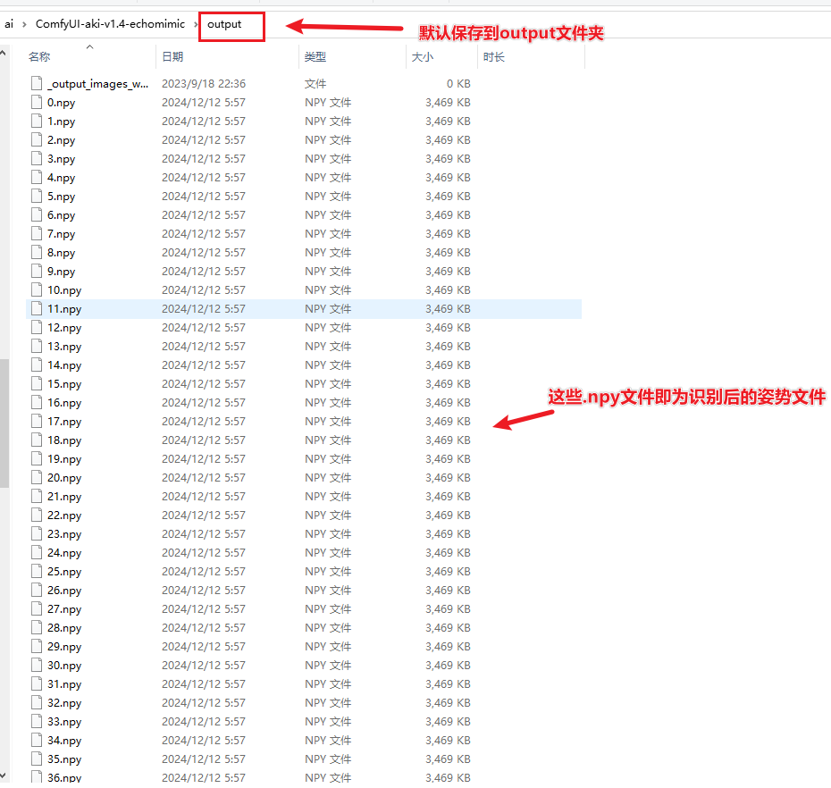Click the 时长 column header
831x788 pixels.
[493, 57]
